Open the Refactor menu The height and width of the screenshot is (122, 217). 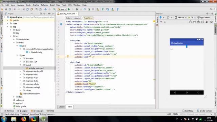(44, 5)
